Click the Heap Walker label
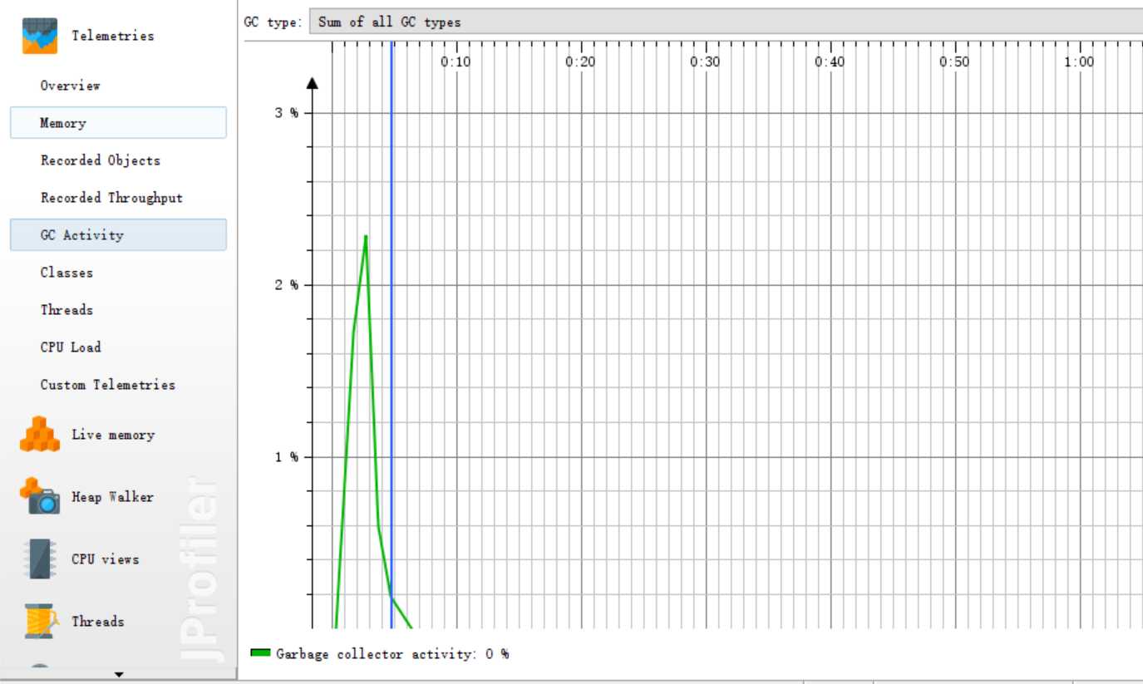This screenshot has width=1143, height=684. click(x=112, y=497)
